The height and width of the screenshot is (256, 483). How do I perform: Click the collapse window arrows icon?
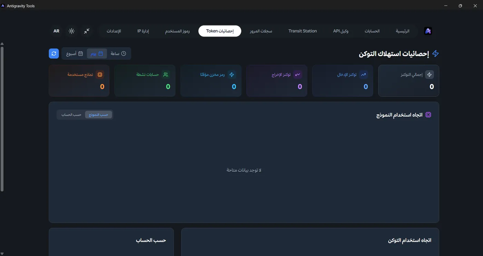pos(87,31)
